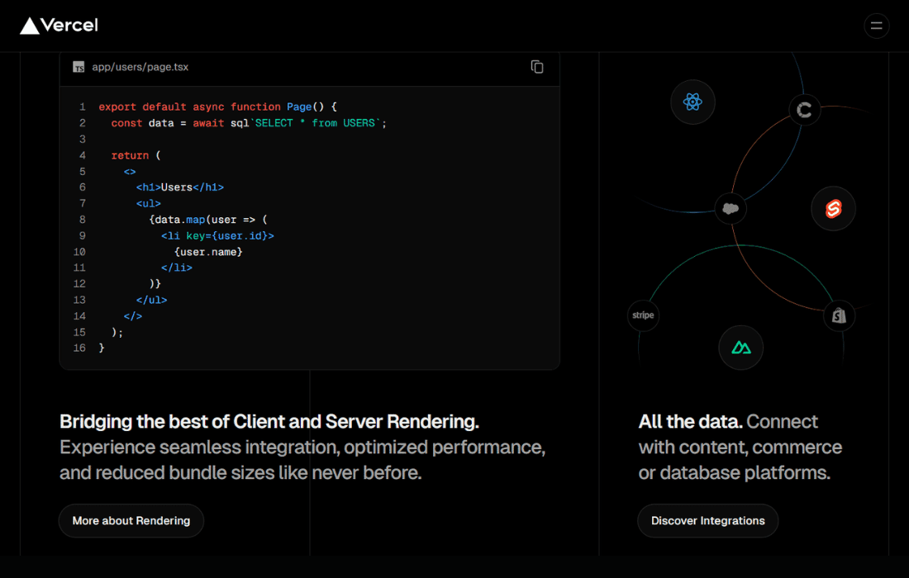Image resolution: width=909 pixels, height=578 pixels.
Task: Click the "All the data." heading
Action: pos(691,422)
